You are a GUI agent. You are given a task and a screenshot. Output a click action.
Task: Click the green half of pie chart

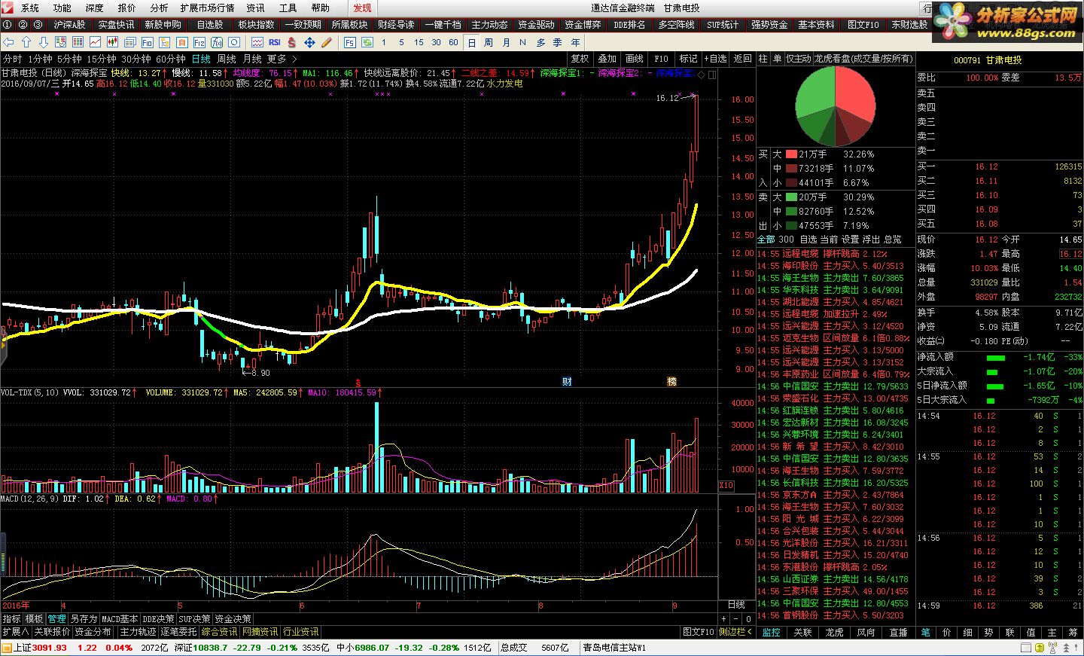click(x=815, y=105)
